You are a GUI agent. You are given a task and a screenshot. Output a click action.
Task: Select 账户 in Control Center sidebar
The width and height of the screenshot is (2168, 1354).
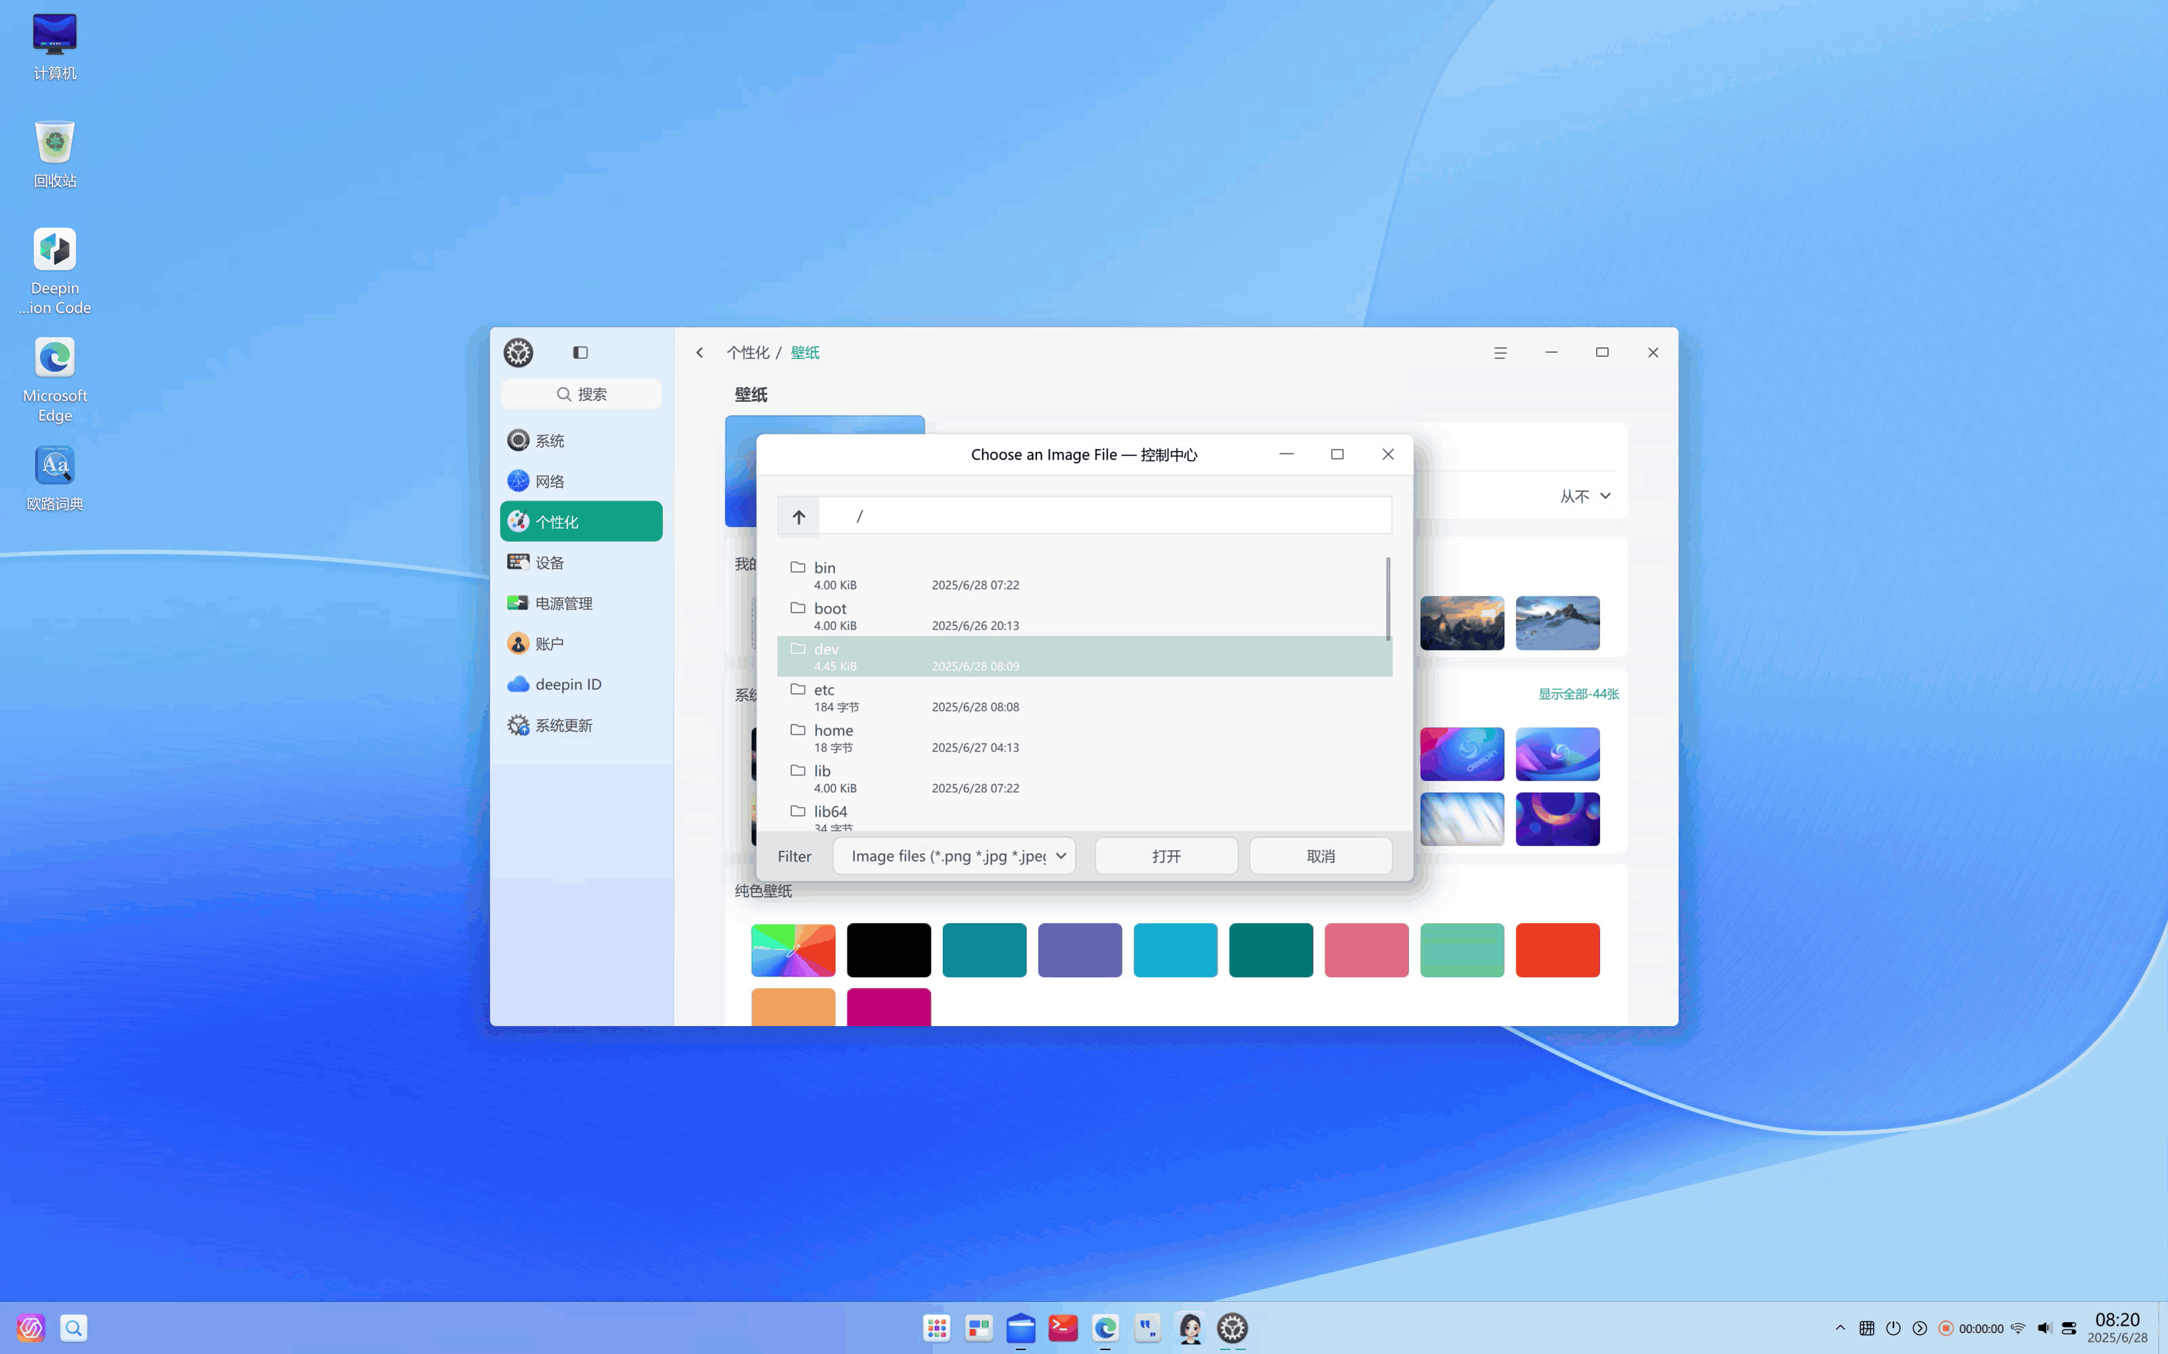coord(582,644)
